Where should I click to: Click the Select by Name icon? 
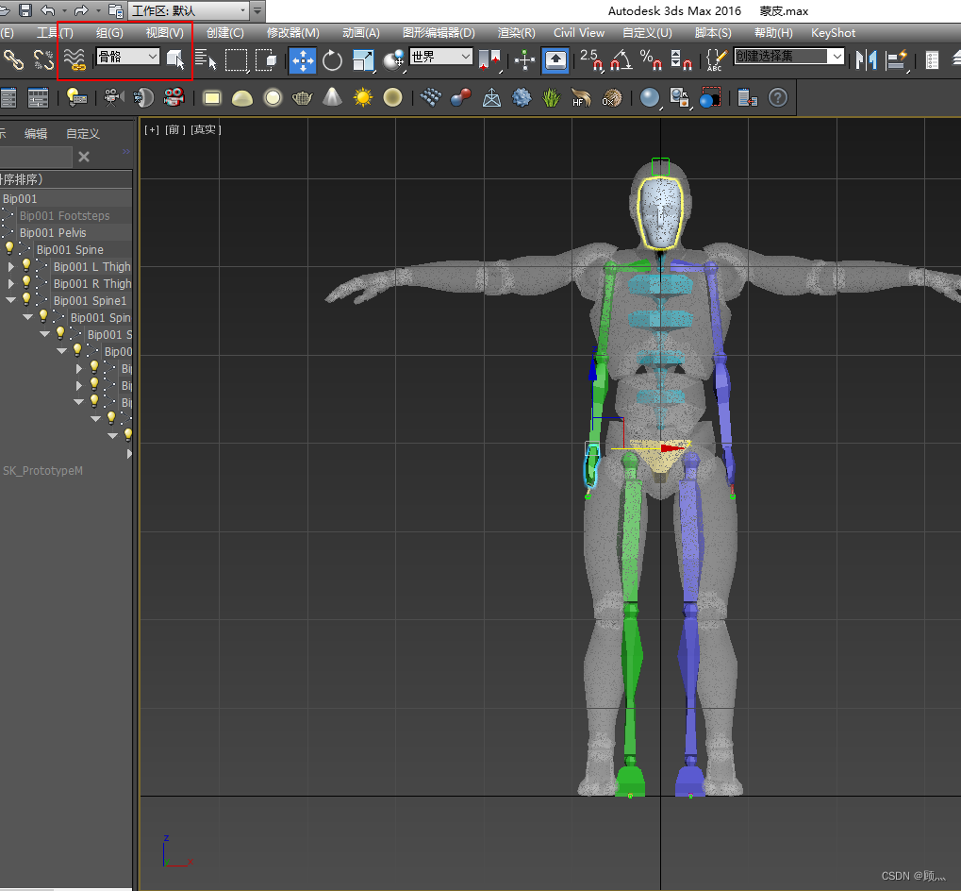[206, 60]
